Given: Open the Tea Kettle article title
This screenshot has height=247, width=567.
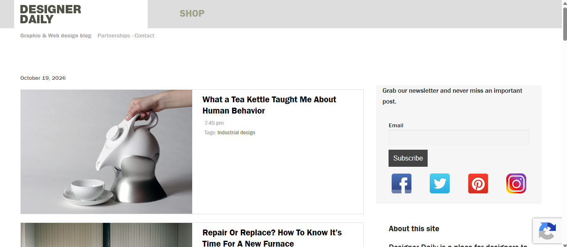Looking at the screenshot, I should (269, 105).
